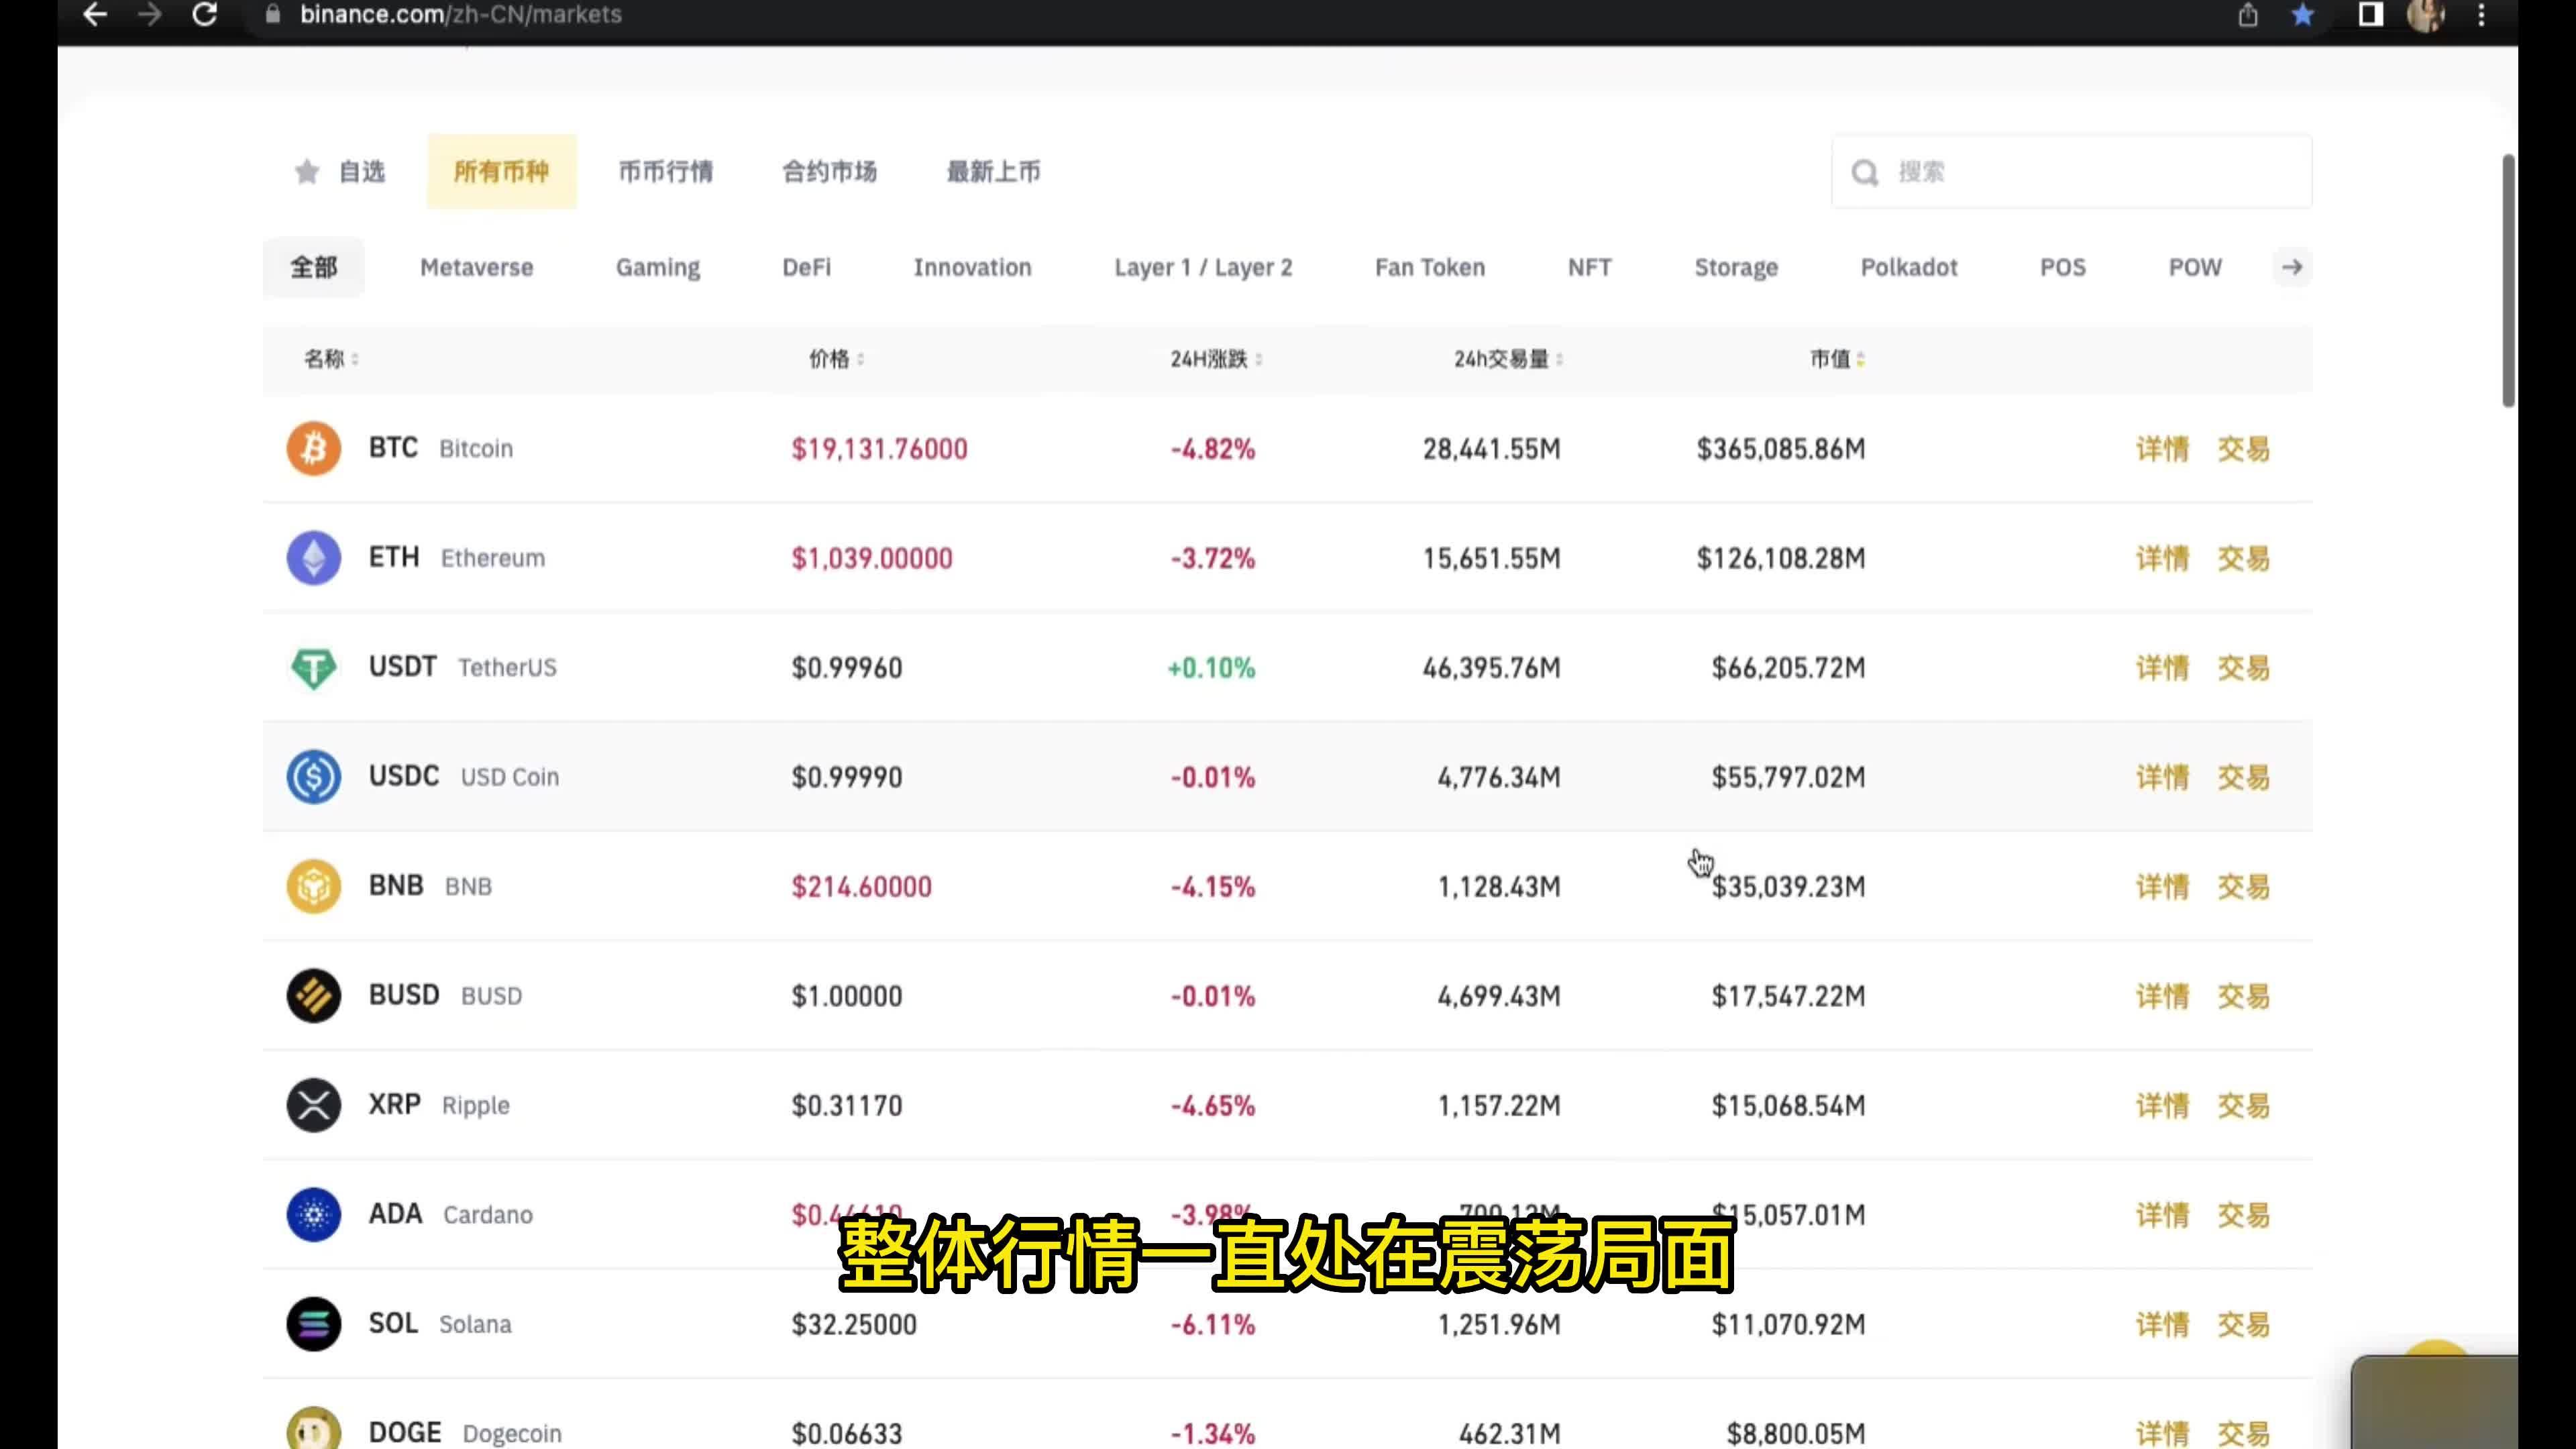This screenshot has width=2576, height=1449.
Task: Click the Bitcoin BTC coin logo
Action: pos(313,448)
